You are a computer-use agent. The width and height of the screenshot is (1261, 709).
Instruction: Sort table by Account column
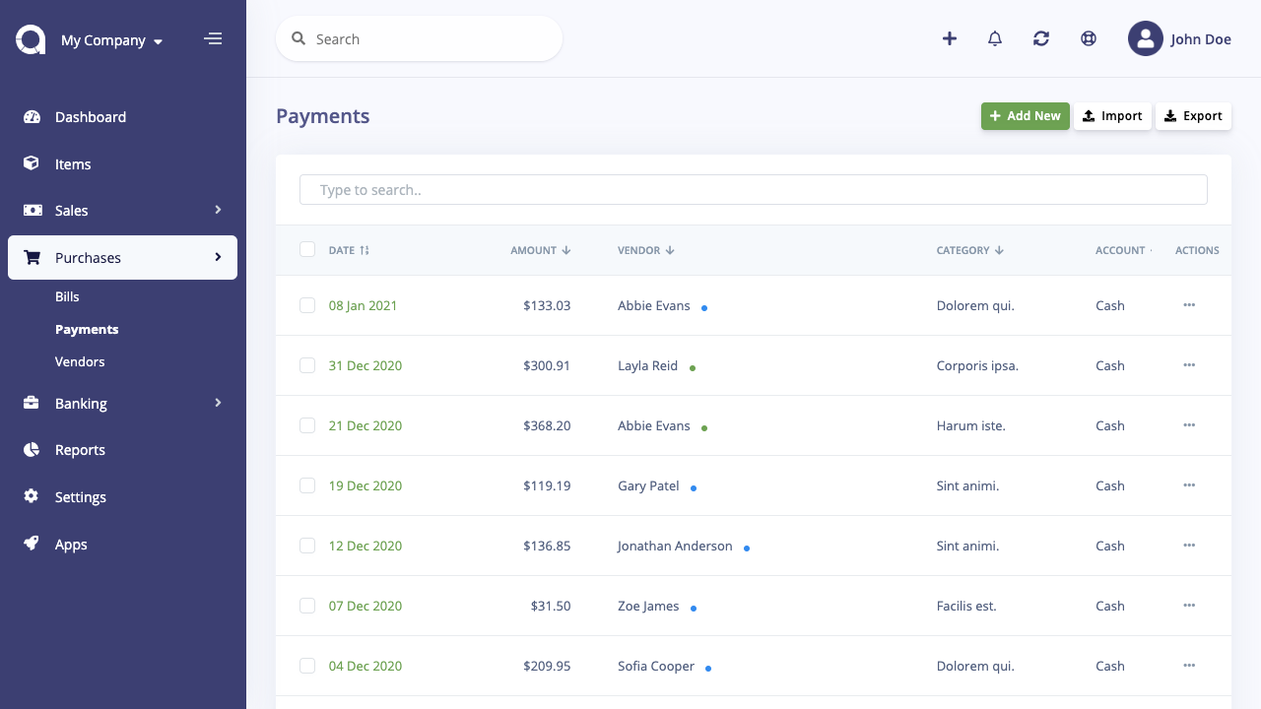coord(1124,250)
